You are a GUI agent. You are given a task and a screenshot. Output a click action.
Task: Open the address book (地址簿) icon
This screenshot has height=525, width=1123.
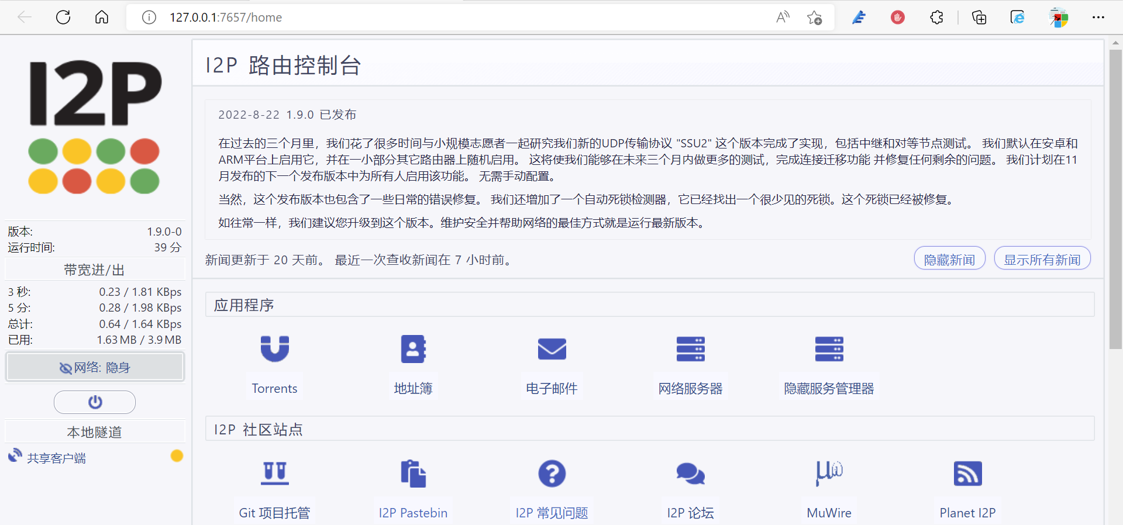click(413, 348)
